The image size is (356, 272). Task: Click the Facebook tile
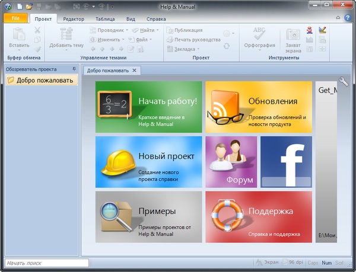coord(286,161)
